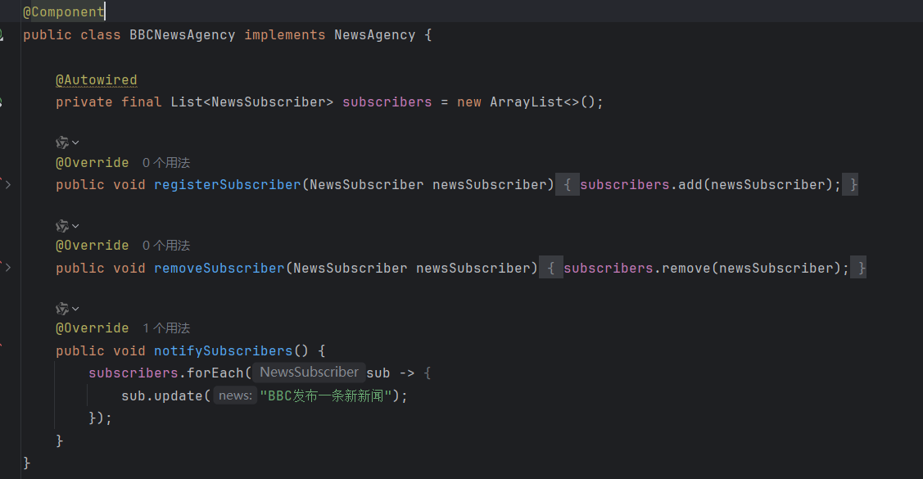Click the NewsSubscriber lambda type inlay hint

point(309,373)
